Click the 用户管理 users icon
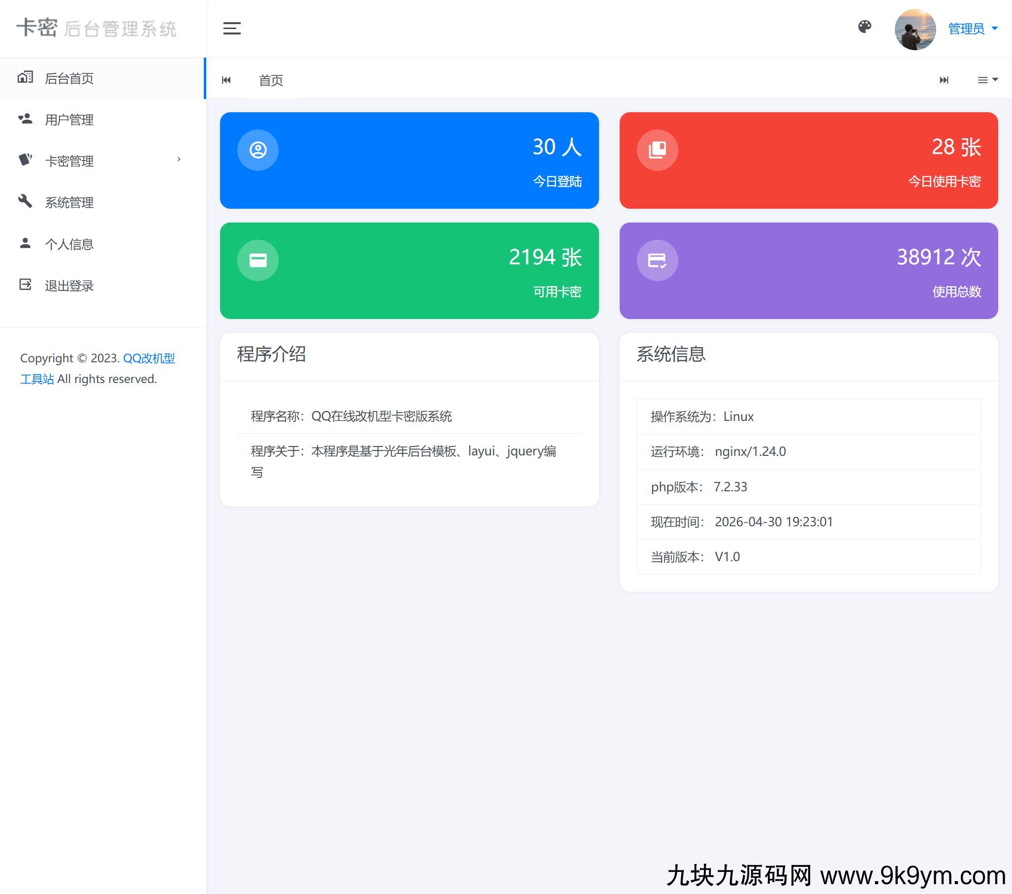1012x894 pixels. (25, 118)
